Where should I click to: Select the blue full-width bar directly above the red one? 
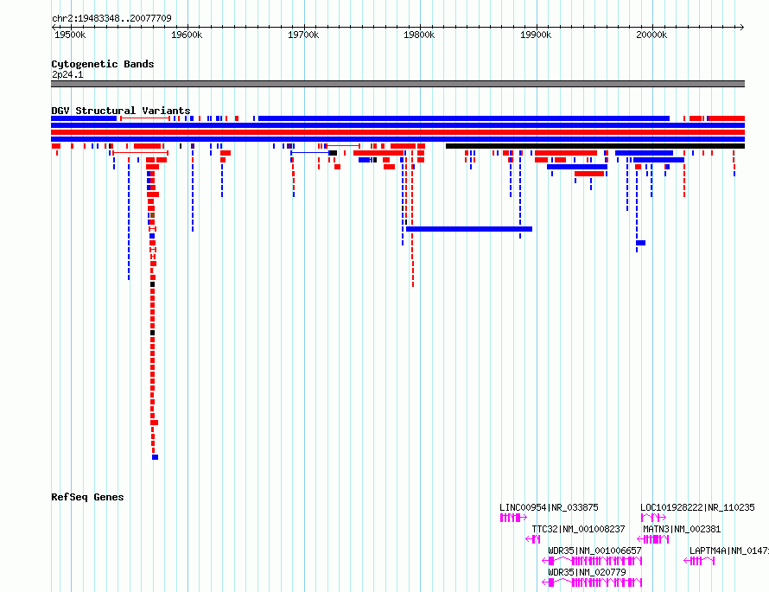click(397, 125)
